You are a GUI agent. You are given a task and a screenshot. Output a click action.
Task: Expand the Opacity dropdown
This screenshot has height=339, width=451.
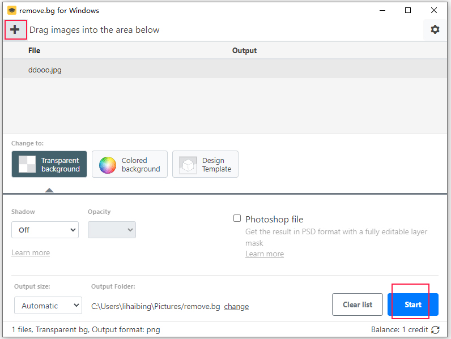pos(112,230)
